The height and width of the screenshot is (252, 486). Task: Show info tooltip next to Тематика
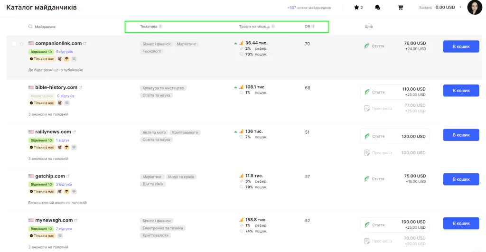160,27
